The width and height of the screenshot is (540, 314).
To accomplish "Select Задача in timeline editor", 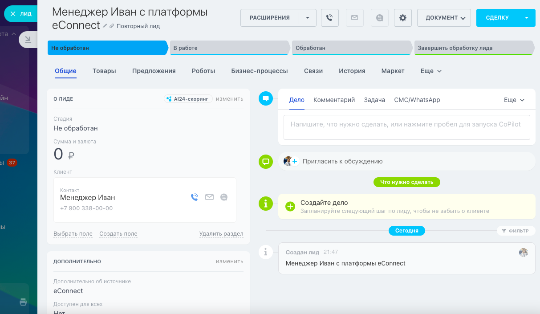I will (374, 100).
